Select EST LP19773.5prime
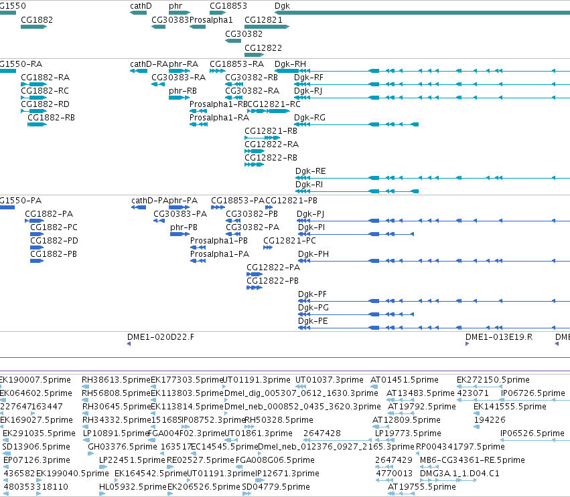This screenshot has height=497, width=570. click(x=408, y=433)
